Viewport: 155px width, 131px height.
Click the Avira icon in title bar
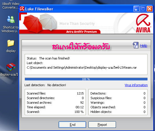(x=22, y=9)
